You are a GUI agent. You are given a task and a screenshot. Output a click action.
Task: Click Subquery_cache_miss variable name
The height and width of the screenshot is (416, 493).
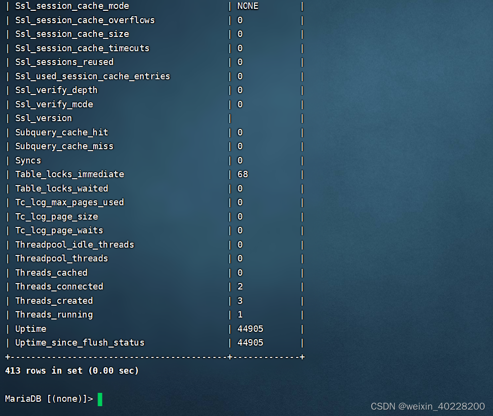pos(65,146)
